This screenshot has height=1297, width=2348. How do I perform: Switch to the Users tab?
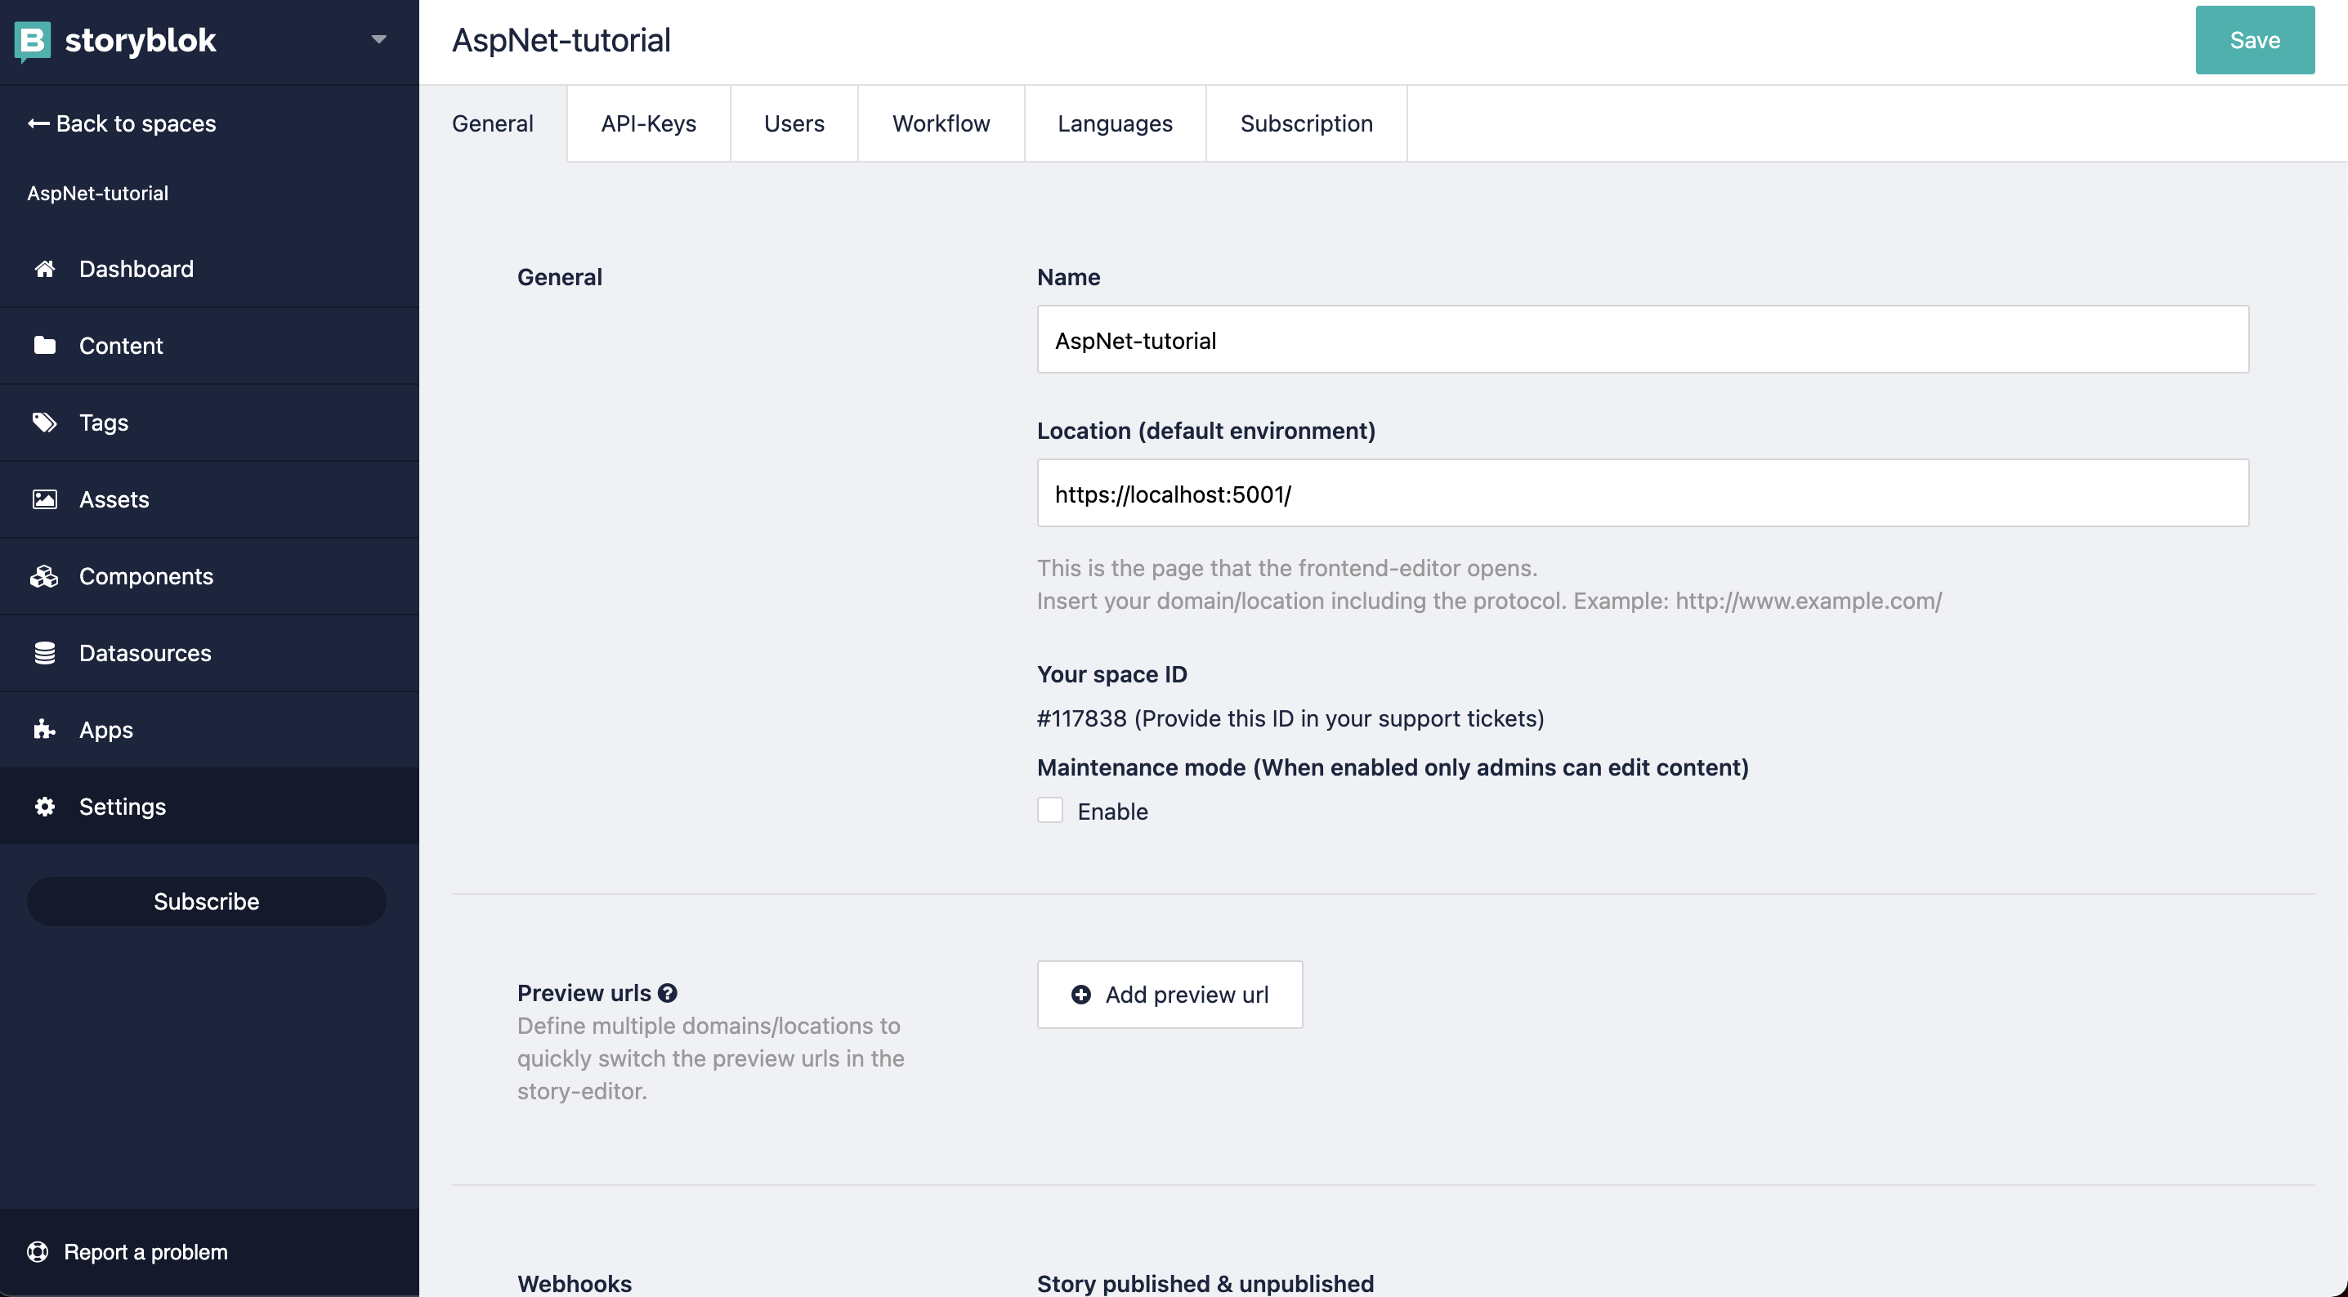pyautogui.click(x=794, y=124)
